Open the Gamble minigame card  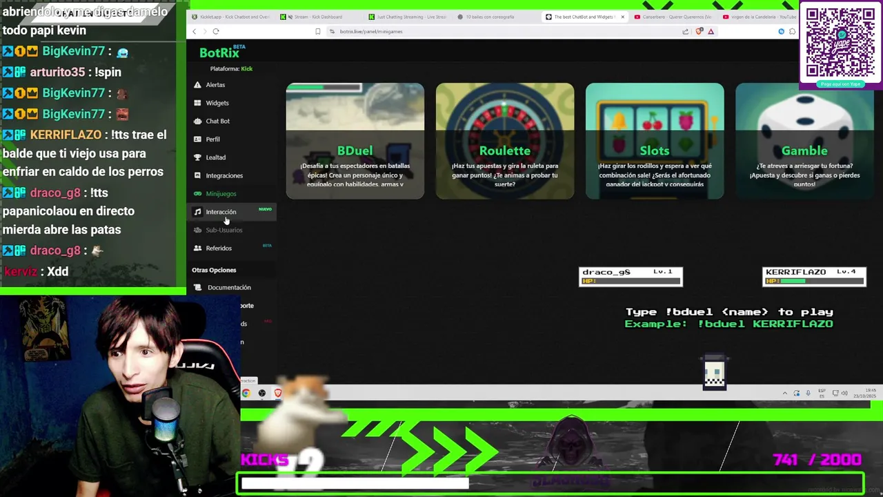(804, 141)
